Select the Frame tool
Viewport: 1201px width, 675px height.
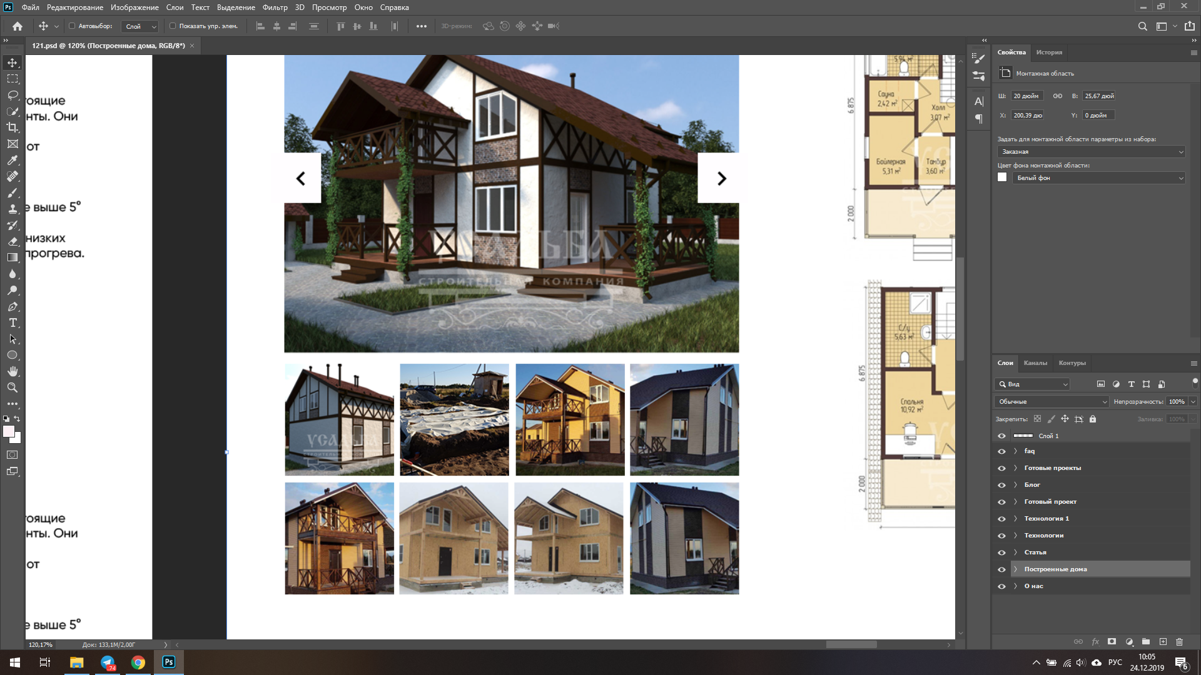tap(13, 144)
